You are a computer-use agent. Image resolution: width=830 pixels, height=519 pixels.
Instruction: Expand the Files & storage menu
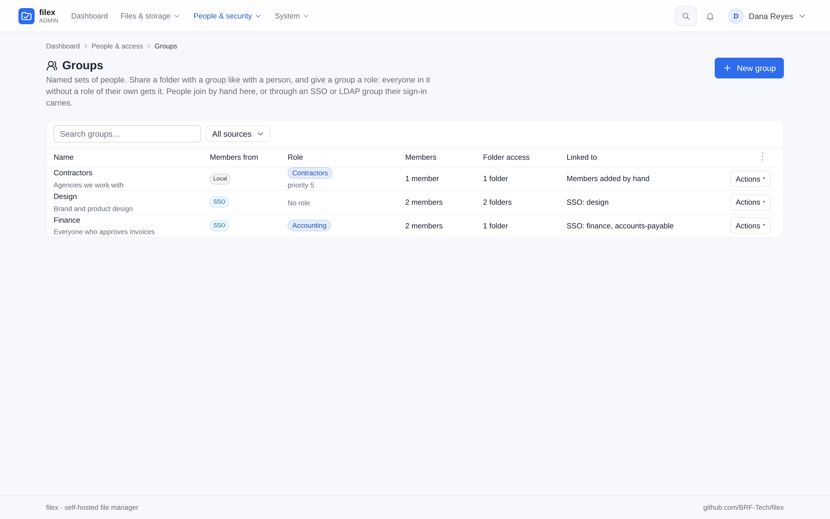click(x=150, y=16)
